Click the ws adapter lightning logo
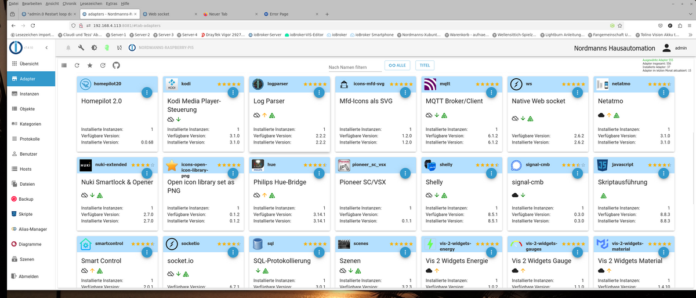This screenshot has height=298, width=696. (x=516, y=84)
